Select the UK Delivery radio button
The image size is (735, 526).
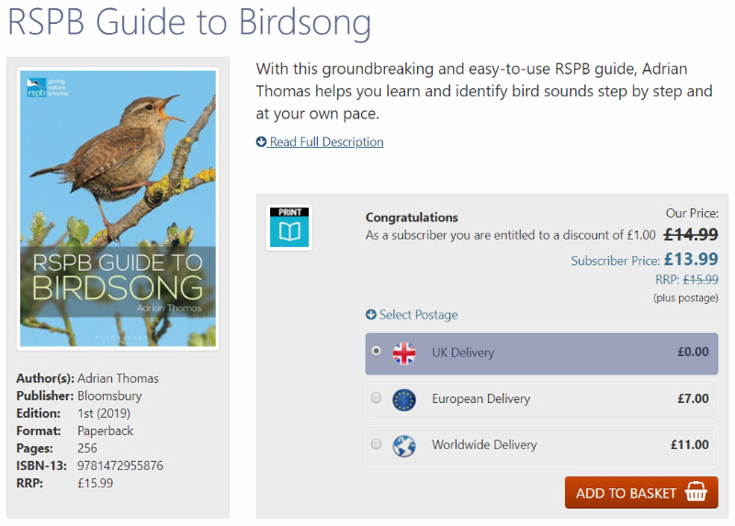[x=376, y=351]
